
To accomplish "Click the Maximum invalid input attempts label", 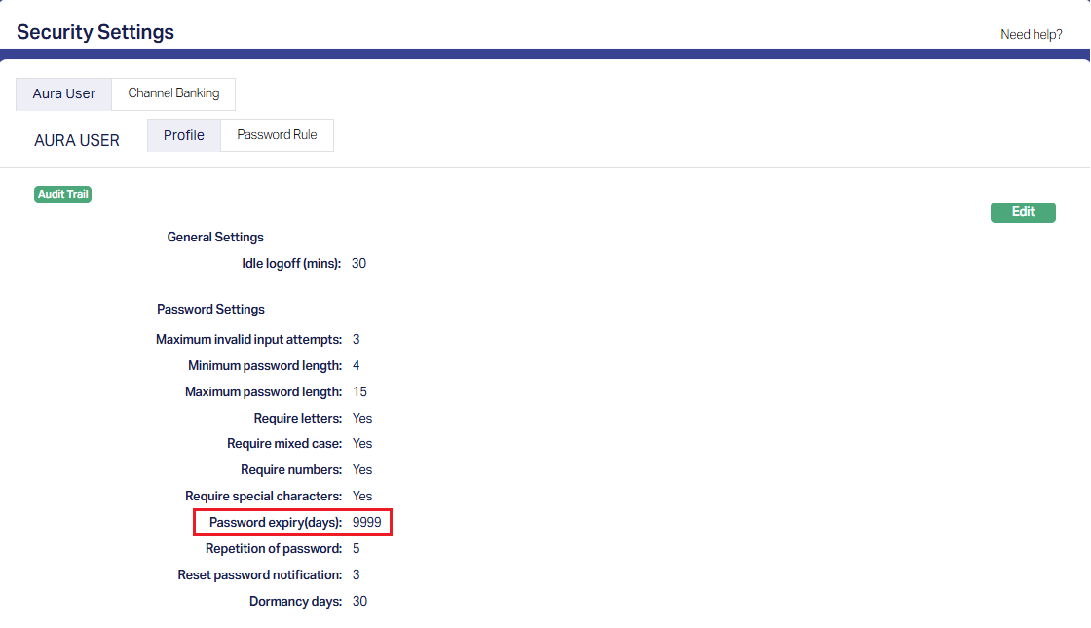I will pyautogui.click(x=248, y=340).
